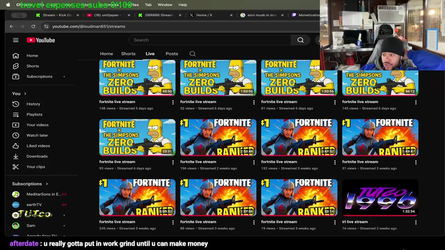445x250 pixels.
Task: Click the browser reload button
Action: [x=33, y=26]
